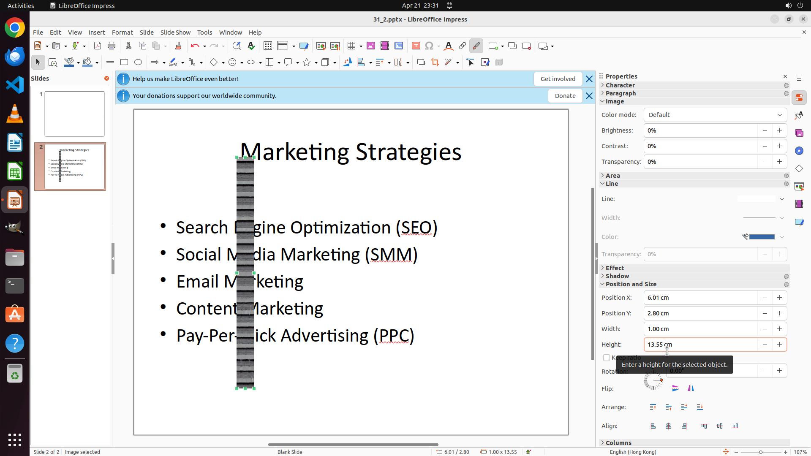Collapse the Position and Size section

[631, 284]
